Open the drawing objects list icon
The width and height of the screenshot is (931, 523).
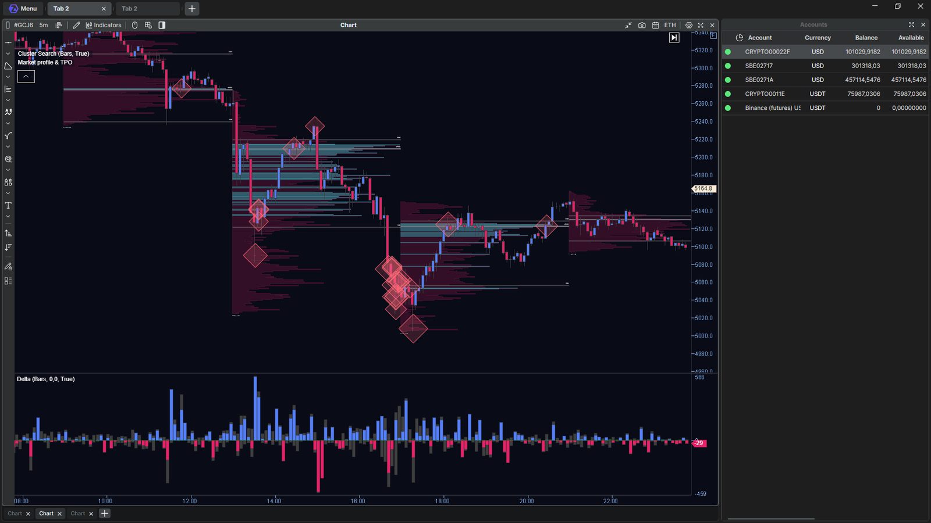tap(8, 281)
